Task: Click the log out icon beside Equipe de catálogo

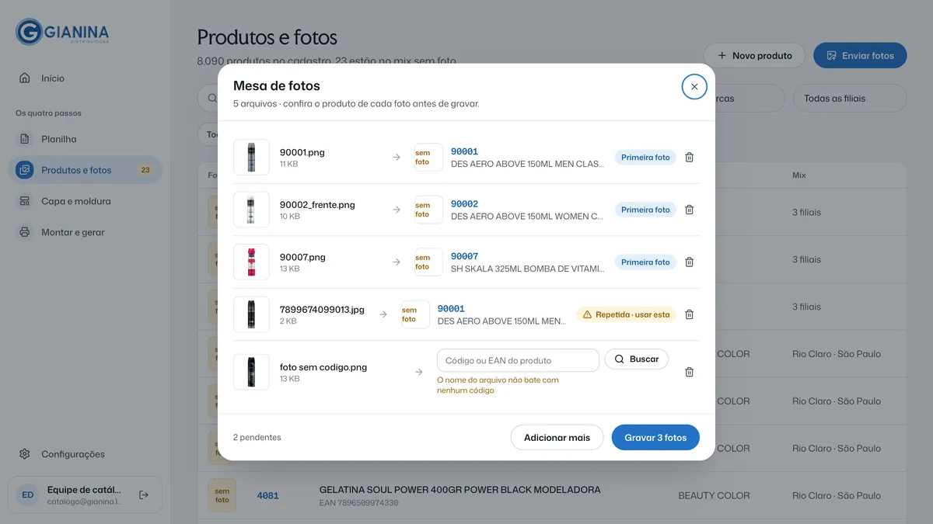Action: pyautogui.click(x=144, y=495)
